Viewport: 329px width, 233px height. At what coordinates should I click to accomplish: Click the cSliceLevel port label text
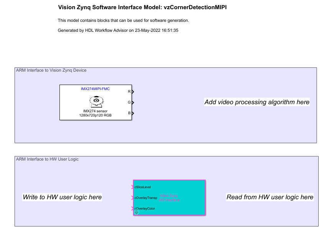coord(143,187)
